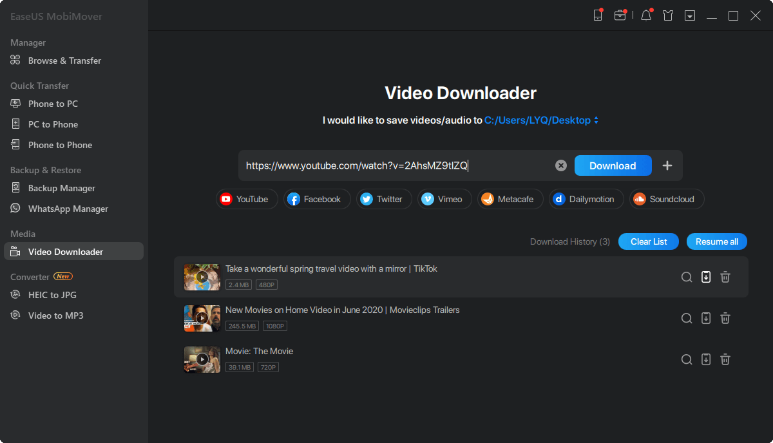The height and width of the screenshot is (443, 773).
Task: Delete Movie: The Movie entry
Action: pyautogui.click(x=725, y=359)
